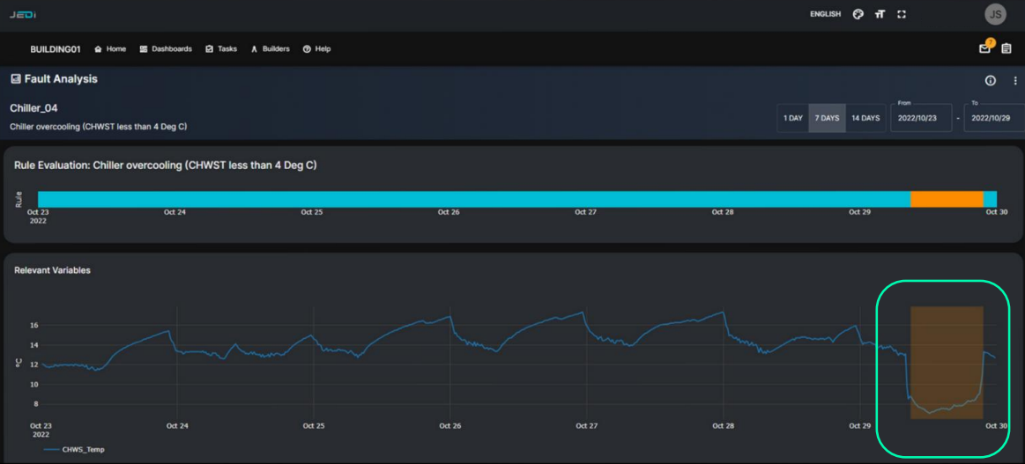Viewport: 1025px width, 464px height.
Task: Open the mail notifications icon
Action: pyautogui.click(x=984, y=48)
